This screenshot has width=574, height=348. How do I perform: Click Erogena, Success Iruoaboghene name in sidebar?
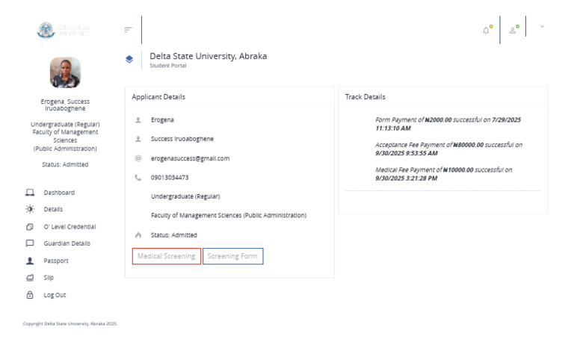point(65,105)
